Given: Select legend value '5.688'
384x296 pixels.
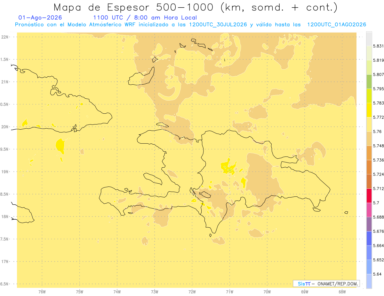Looking at the screenshot, I should pos(378,217).
